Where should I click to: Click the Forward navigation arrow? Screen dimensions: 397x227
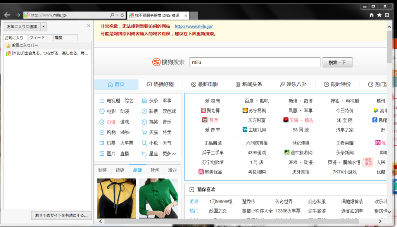pyautogui.click(x=18, y=15)
